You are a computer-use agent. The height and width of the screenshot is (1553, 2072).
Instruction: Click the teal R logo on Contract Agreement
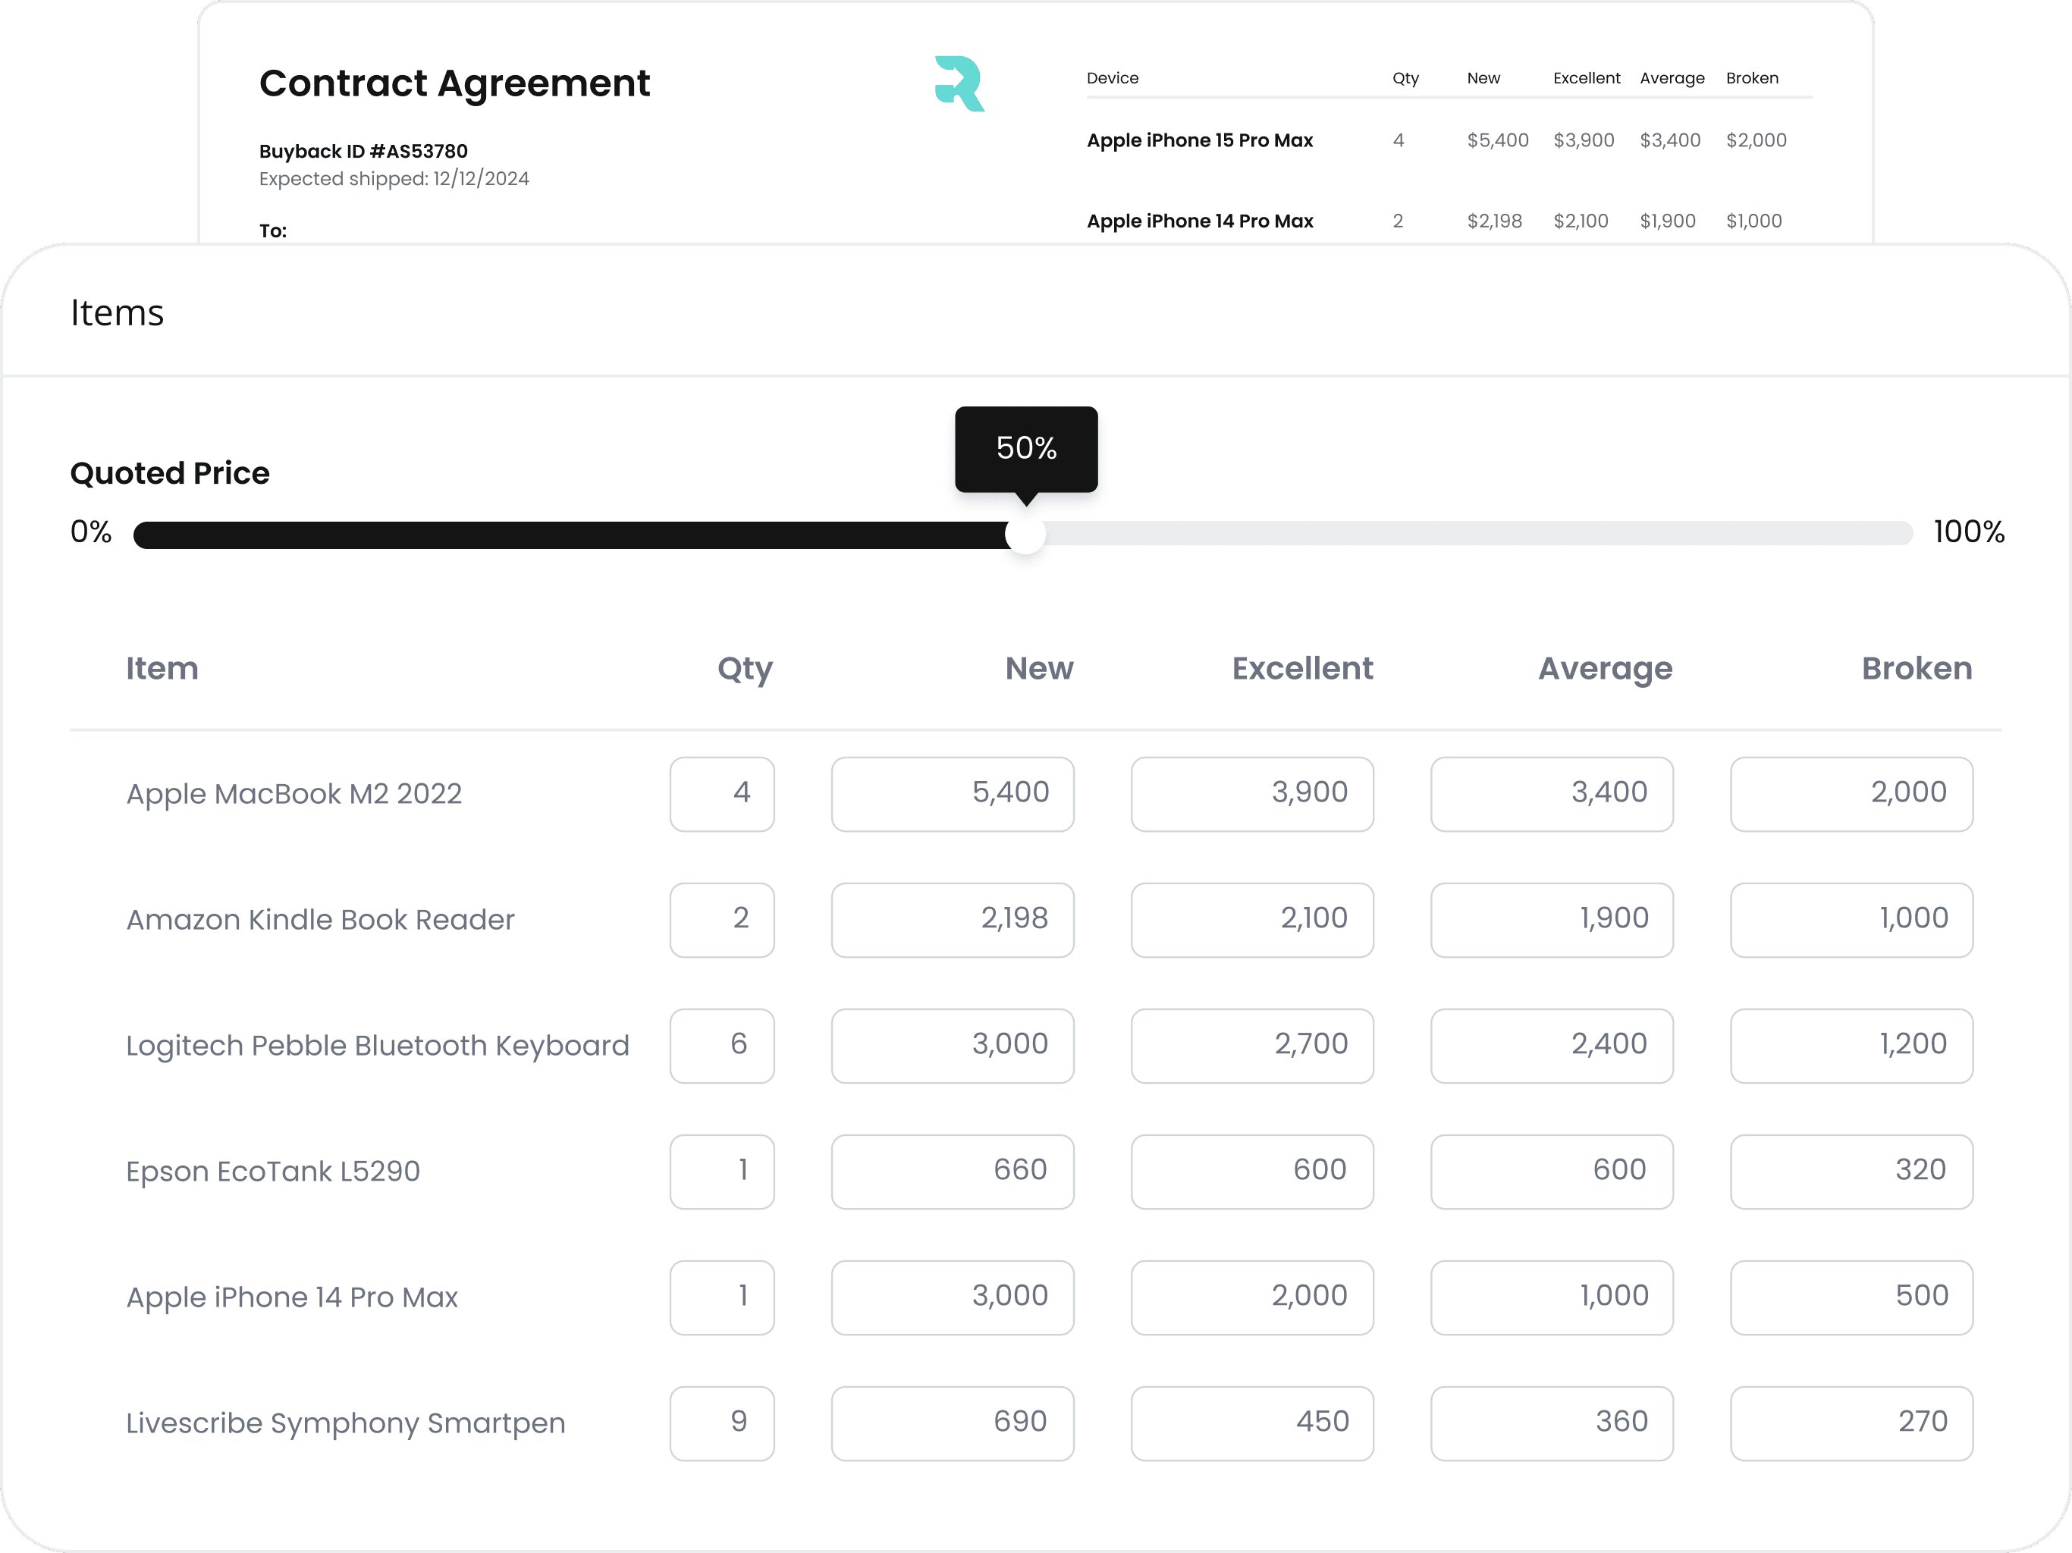coord(959,83)
